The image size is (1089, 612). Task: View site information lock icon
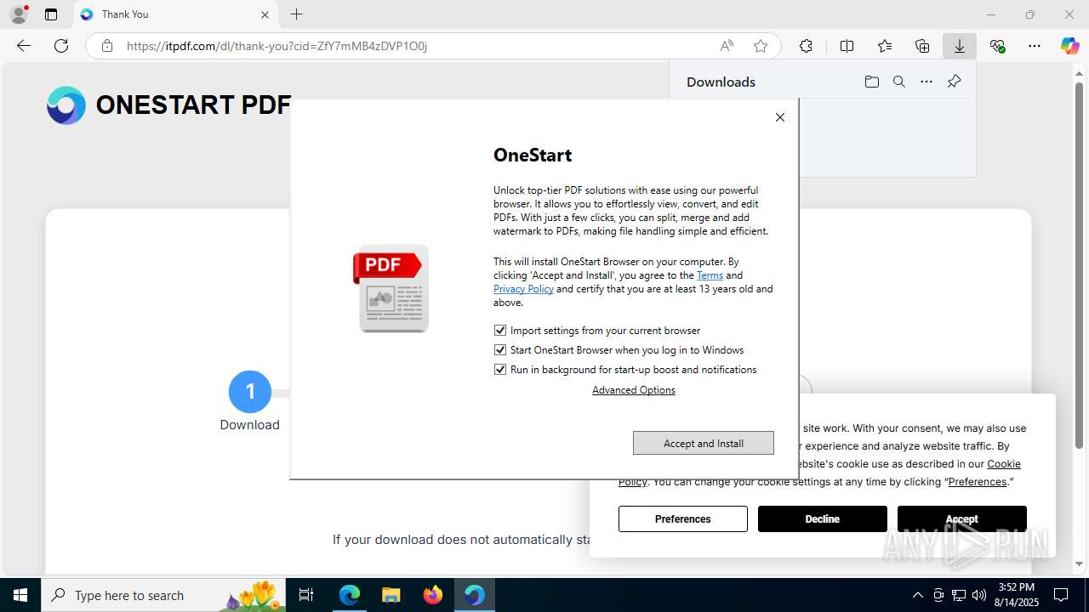[x=106, y=46]
